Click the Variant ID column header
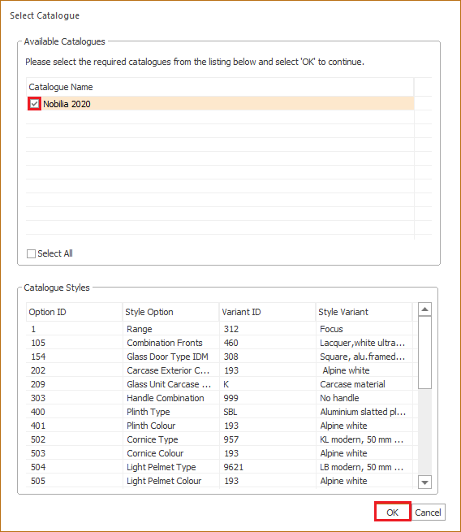Screen dimensions: 461x532 pos(268,312)
